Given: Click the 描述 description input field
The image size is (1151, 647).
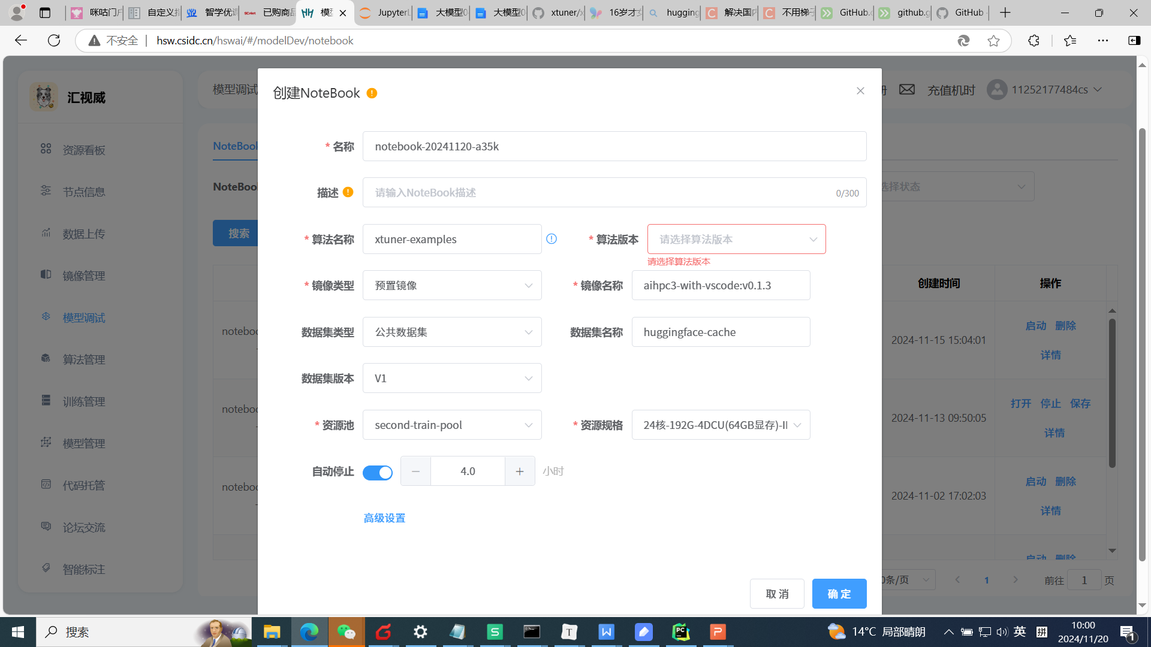Looking at the screenshot, I should [x=599, y=193].
